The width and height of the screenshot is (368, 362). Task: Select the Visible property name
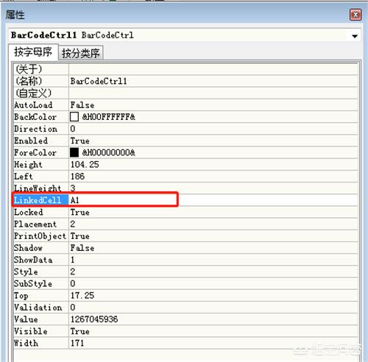tap(31, 331)
